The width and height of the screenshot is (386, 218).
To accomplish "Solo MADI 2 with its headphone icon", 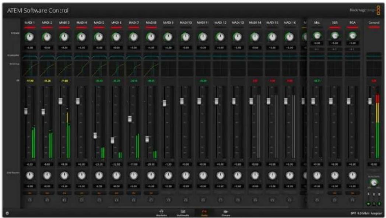I will [x=47, y=200].
